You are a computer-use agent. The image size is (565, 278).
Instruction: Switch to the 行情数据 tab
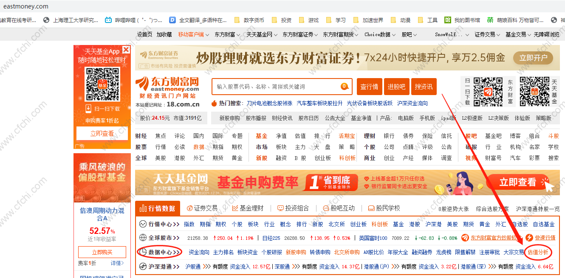[x=158, y=208]
